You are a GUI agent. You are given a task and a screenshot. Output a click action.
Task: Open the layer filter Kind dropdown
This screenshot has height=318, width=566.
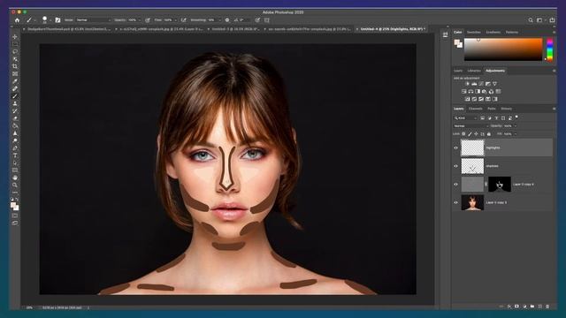tap(466, 118)
